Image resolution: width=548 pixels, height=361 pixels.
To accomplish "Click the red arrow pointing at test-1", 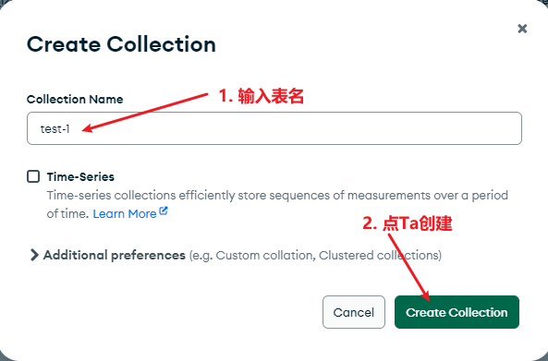I will pyautogui.click(x=145, y=113).
